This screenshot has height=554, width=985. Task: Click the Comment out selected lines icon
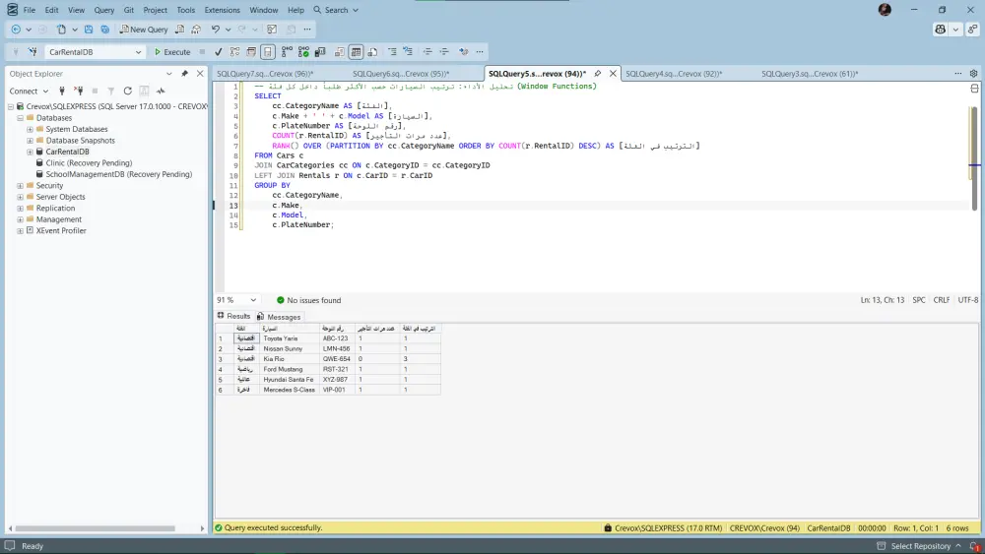click(392, 52)
